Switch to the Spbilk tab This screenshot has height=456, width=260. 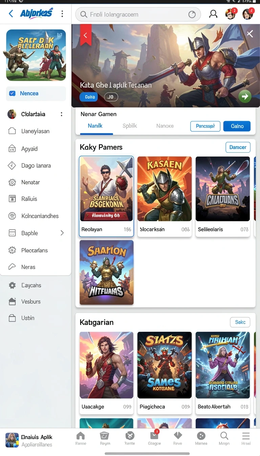(x=130, y=126)
